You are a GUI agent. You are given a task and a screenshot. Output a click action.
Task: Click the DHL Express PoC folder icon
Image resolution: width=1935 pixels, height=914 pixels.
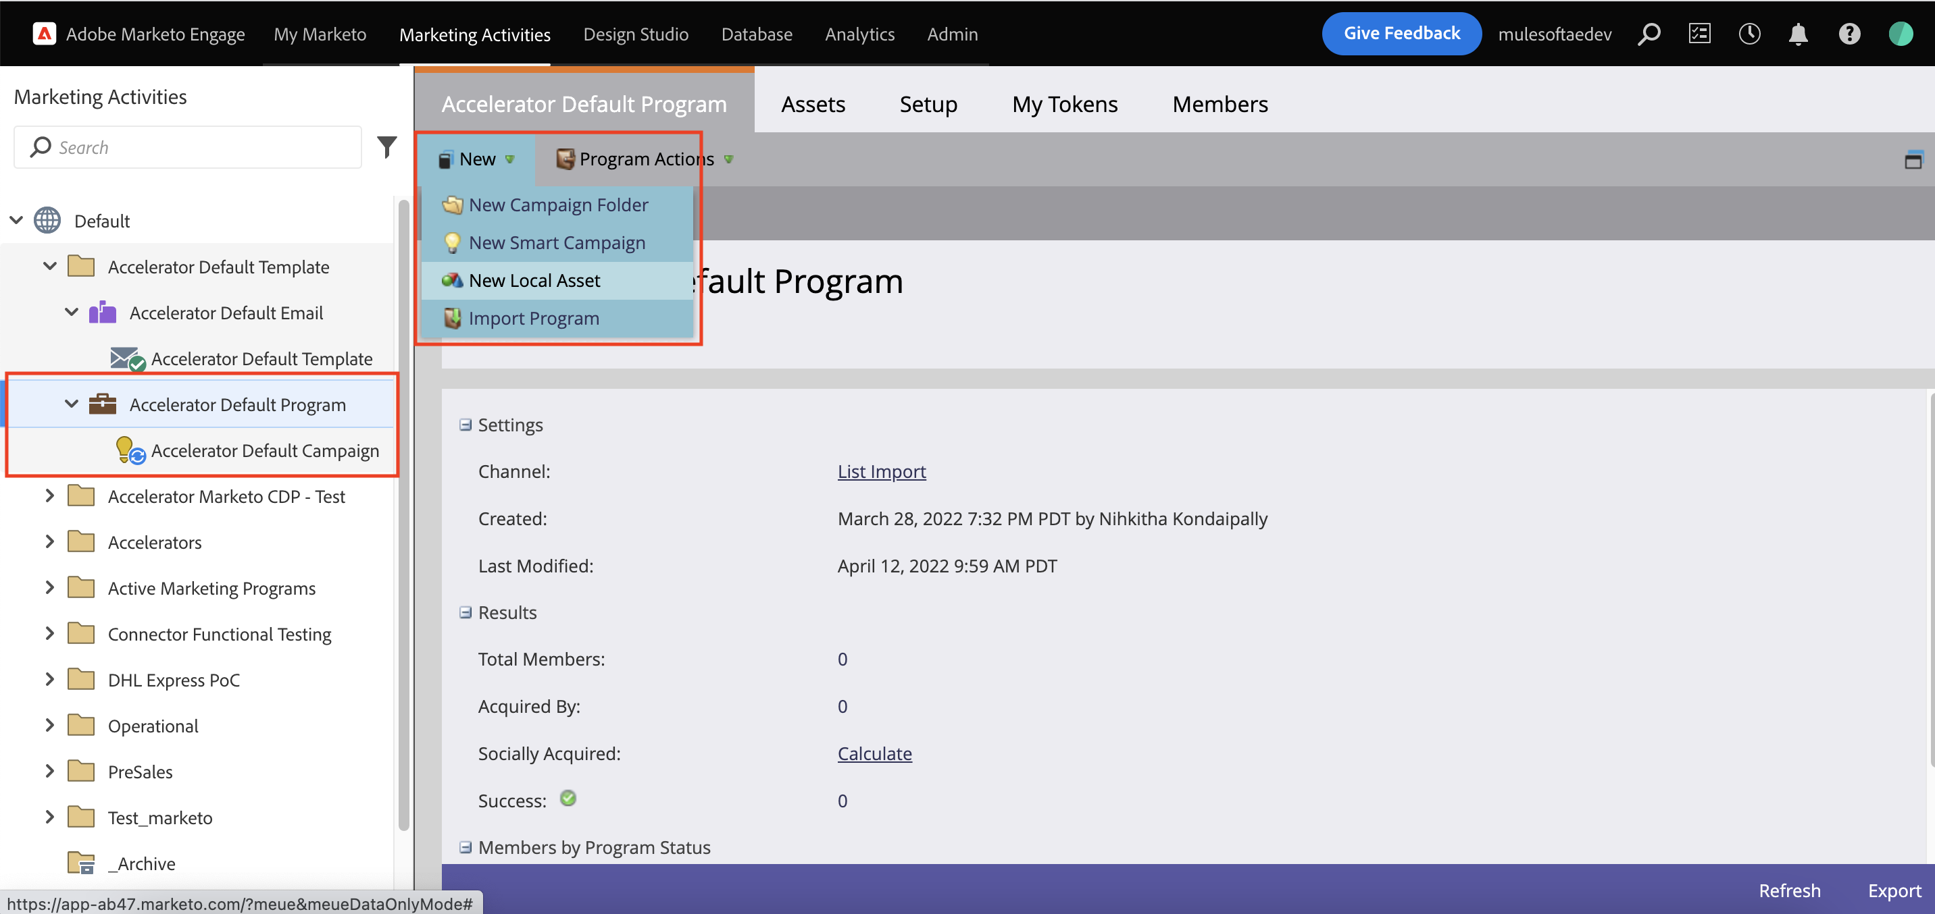81,679
